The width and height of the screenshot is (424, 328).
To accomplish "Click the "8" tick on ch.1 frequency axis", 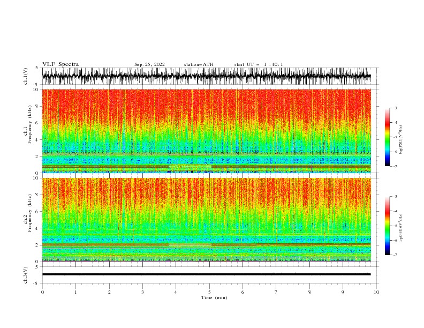I will (x=37, y=106).
